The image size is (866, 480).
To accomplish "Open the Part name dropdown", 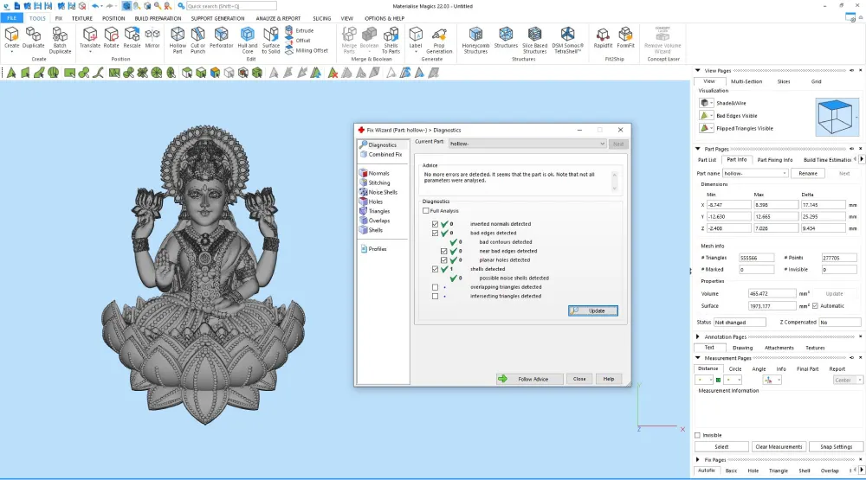I will pos(755,173).
